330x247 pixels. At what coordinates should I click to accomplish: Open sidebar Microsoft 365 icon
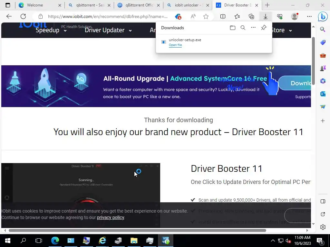323,81
